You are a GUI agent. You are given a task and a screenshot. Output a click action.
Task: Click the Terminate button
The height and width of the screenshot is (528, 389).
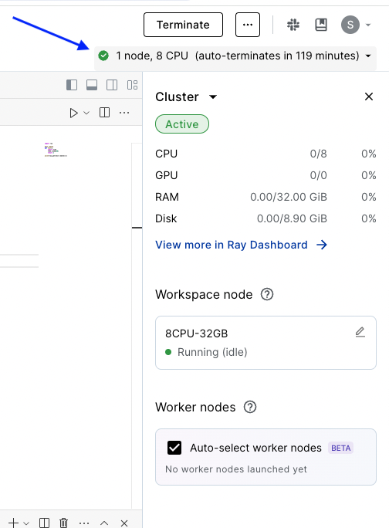[x=183, y=25]
